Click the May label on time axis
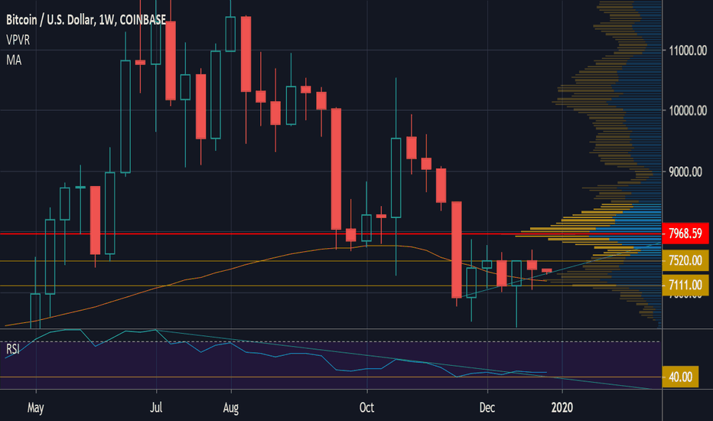713x421 pixels. coord(35,407)
